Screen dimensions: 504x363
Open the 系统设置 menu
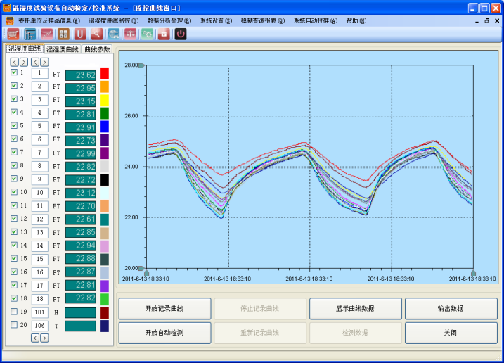point(215,20)
